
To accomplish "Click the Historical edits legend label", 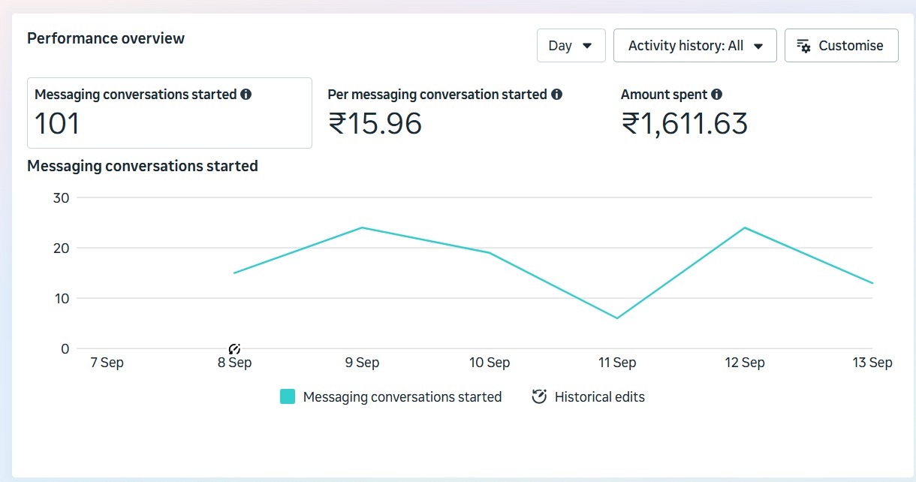I will pos(600,397).
